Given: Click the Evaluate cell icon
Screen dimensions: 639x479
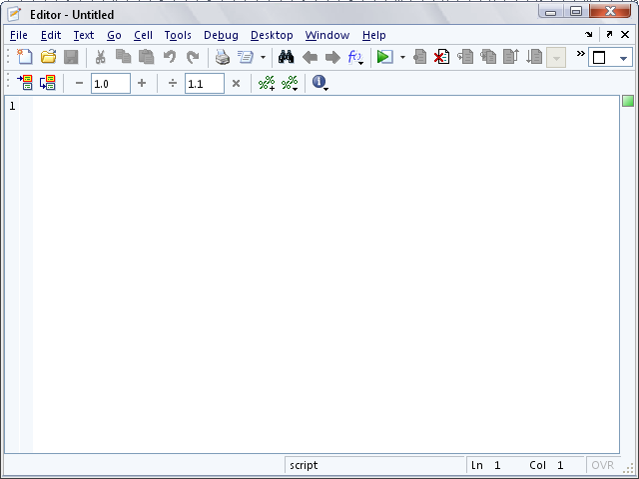Looking at the screenshot, I should pyautogui.click(x=25, y=84).
